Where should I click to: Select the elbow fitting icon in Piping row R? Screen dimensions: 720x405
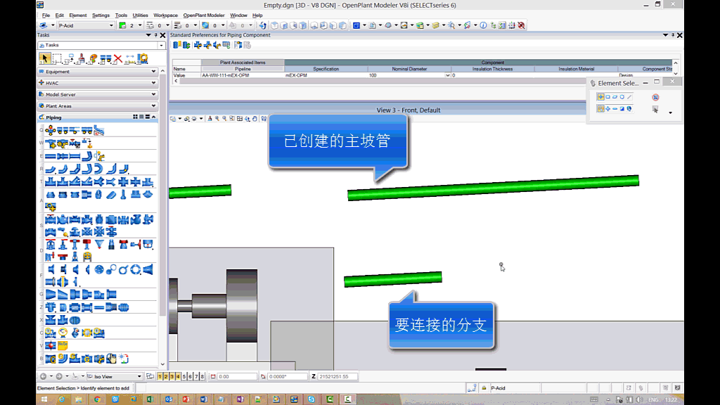tap(51, 169)
